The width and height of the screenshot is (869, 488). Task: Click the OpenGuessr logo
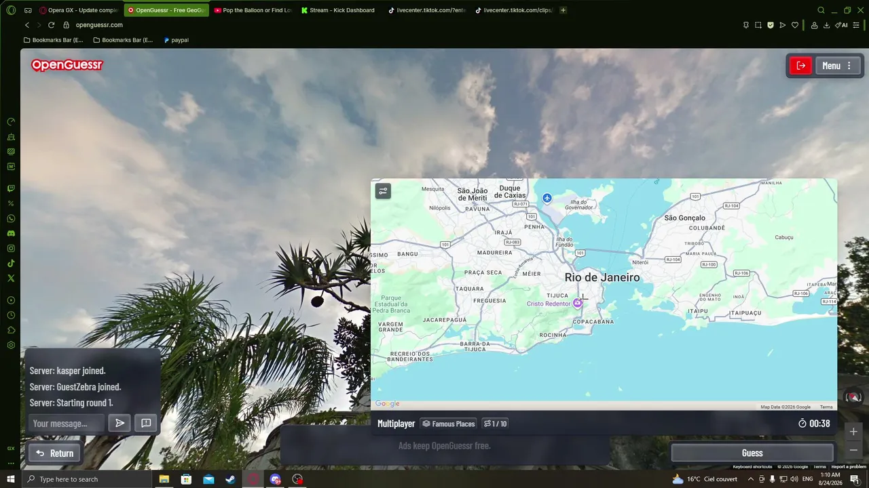(x=67, y=66)
